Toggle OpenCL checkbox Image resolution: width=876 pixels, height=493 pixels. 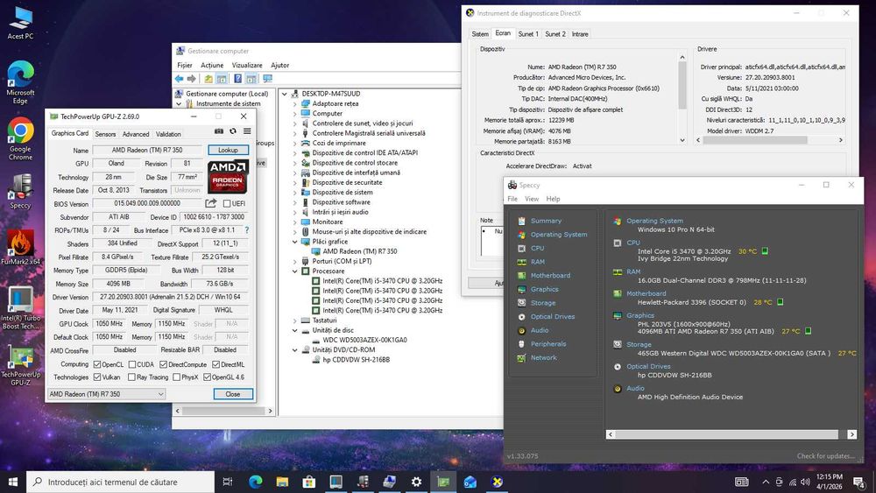pyautogui.click(x=97, y=364)
